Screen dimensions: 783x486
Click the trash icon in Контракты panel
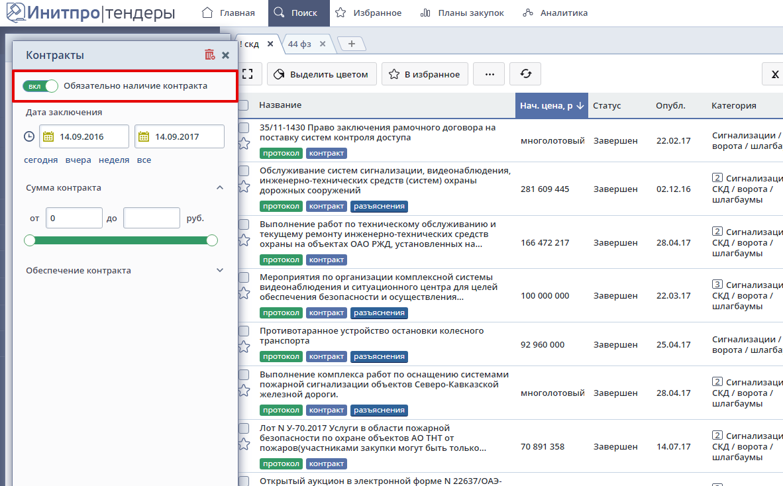[209, 55]
